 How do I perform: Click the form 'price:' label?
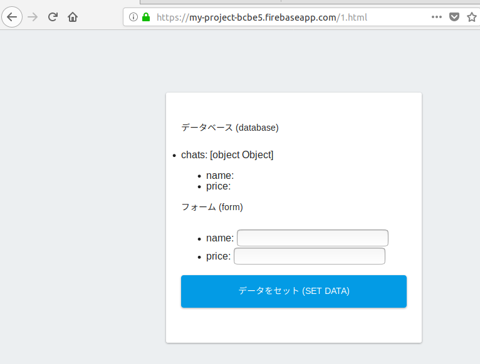(218, 256)
